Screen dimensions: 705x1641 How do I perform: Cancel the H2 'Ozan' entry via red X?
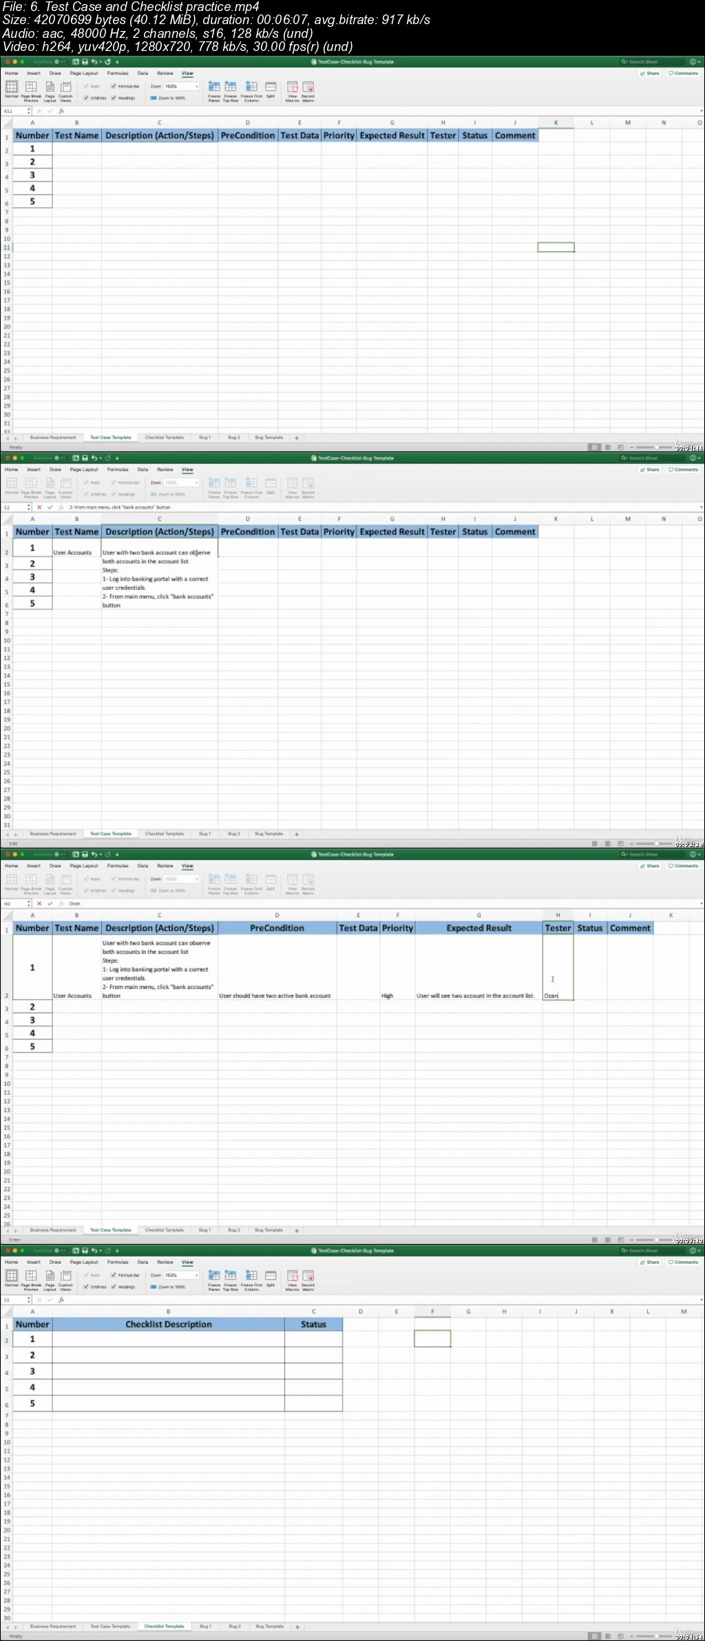[39, 904]
